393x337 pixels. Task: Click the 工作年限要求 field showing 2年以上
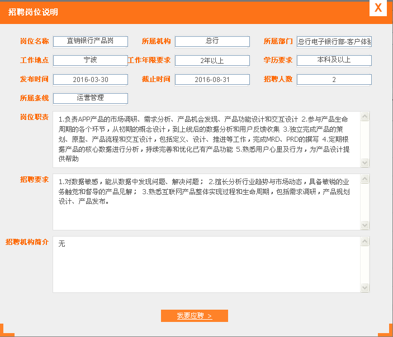(x=212, y=60)
